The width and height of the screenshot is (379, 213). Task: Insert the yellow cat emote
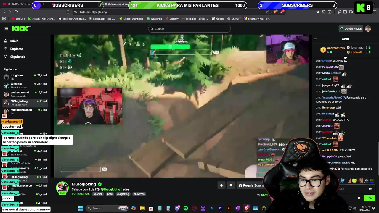pos(354,180)
